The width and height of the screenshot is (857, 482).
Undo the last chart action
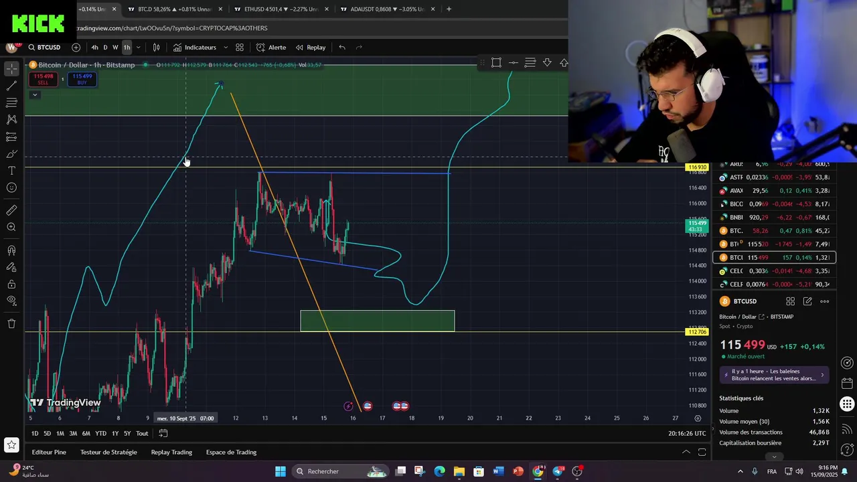[x=342, y=48]
